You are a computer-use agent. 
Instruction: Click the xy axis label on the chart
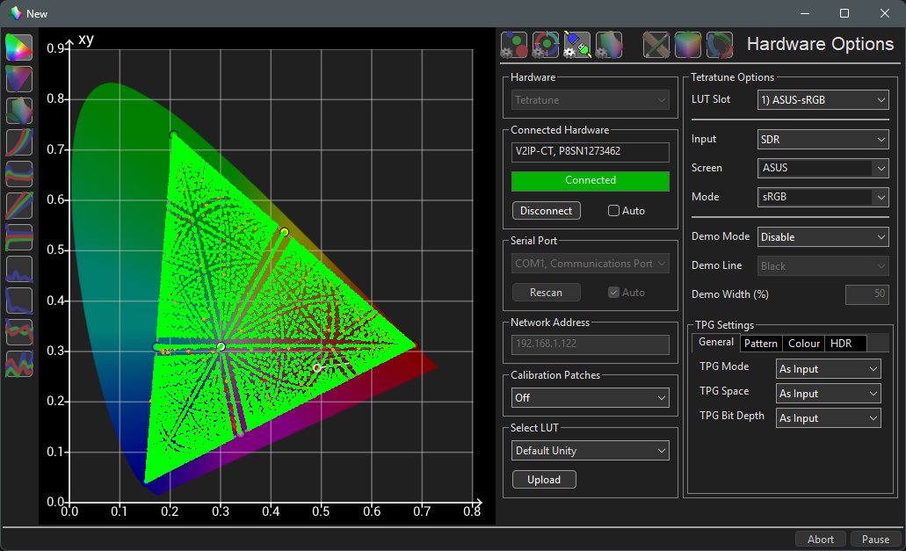point(86,40)
